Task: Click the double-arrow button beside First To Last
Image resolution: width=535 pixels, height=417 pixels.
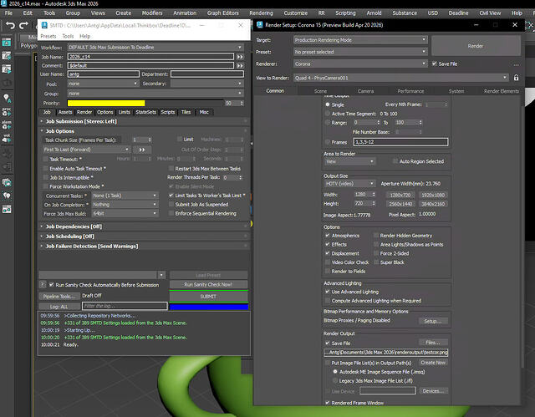Action: [x=142, y=150]
